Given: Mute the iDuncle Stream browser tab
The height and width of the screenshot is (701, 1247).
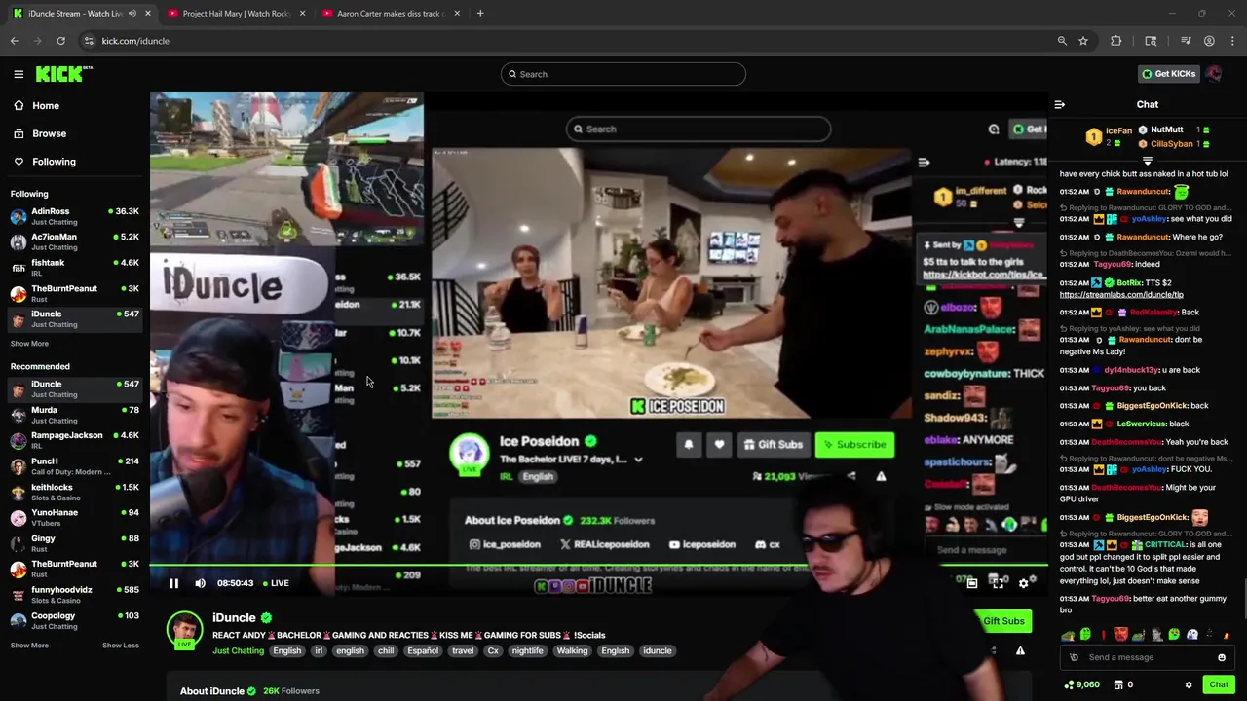Looking at the screenshot, I should point(132,13).
